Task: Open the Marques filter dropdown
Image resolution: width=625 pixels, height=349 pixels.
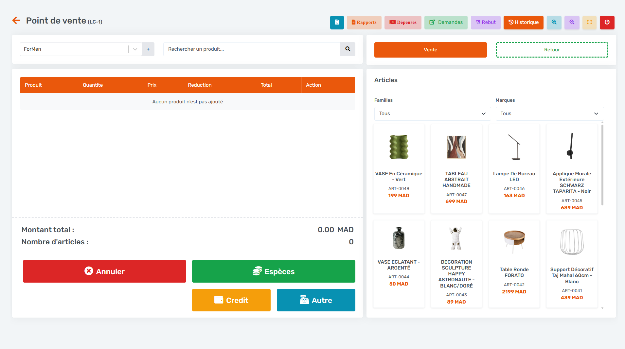Action: coord(549,113)
